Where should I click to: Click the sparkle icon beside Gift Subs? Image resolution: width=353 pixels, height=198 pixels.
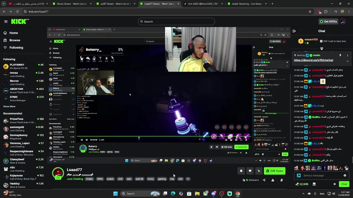259,171
